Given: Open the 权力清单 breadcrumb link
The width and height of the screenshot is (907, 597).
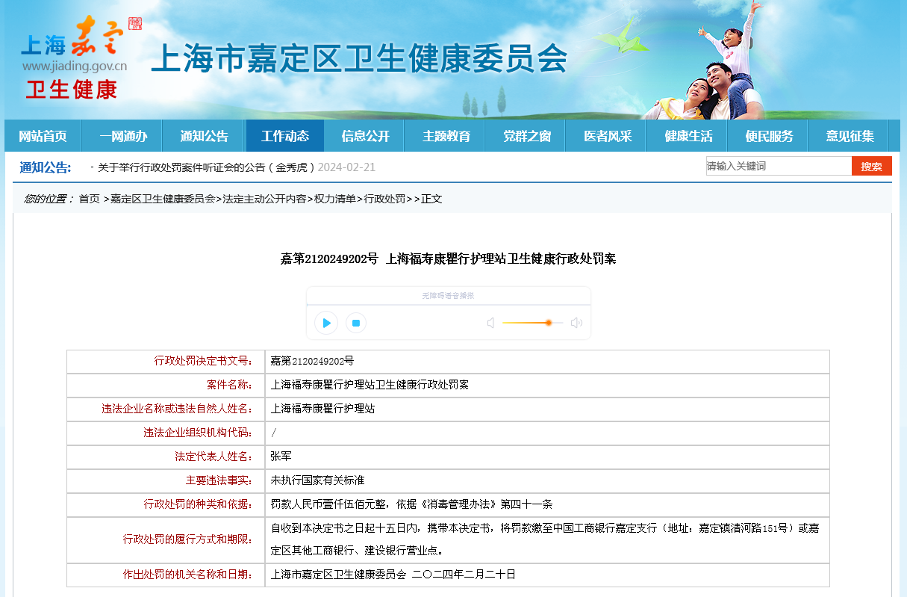Looking at the screenshot, I should coord(334,199).
